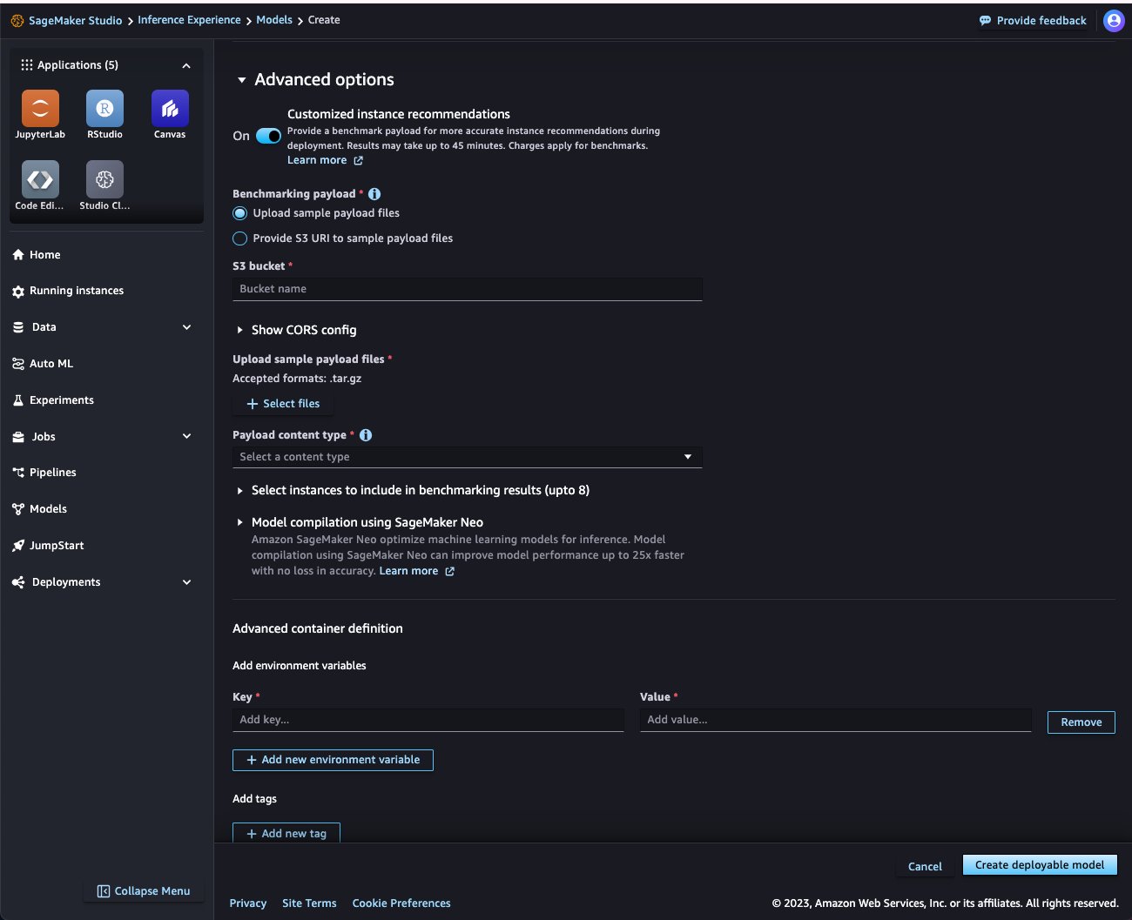Click the Experiments flask icon

click(x=18, y=400)
